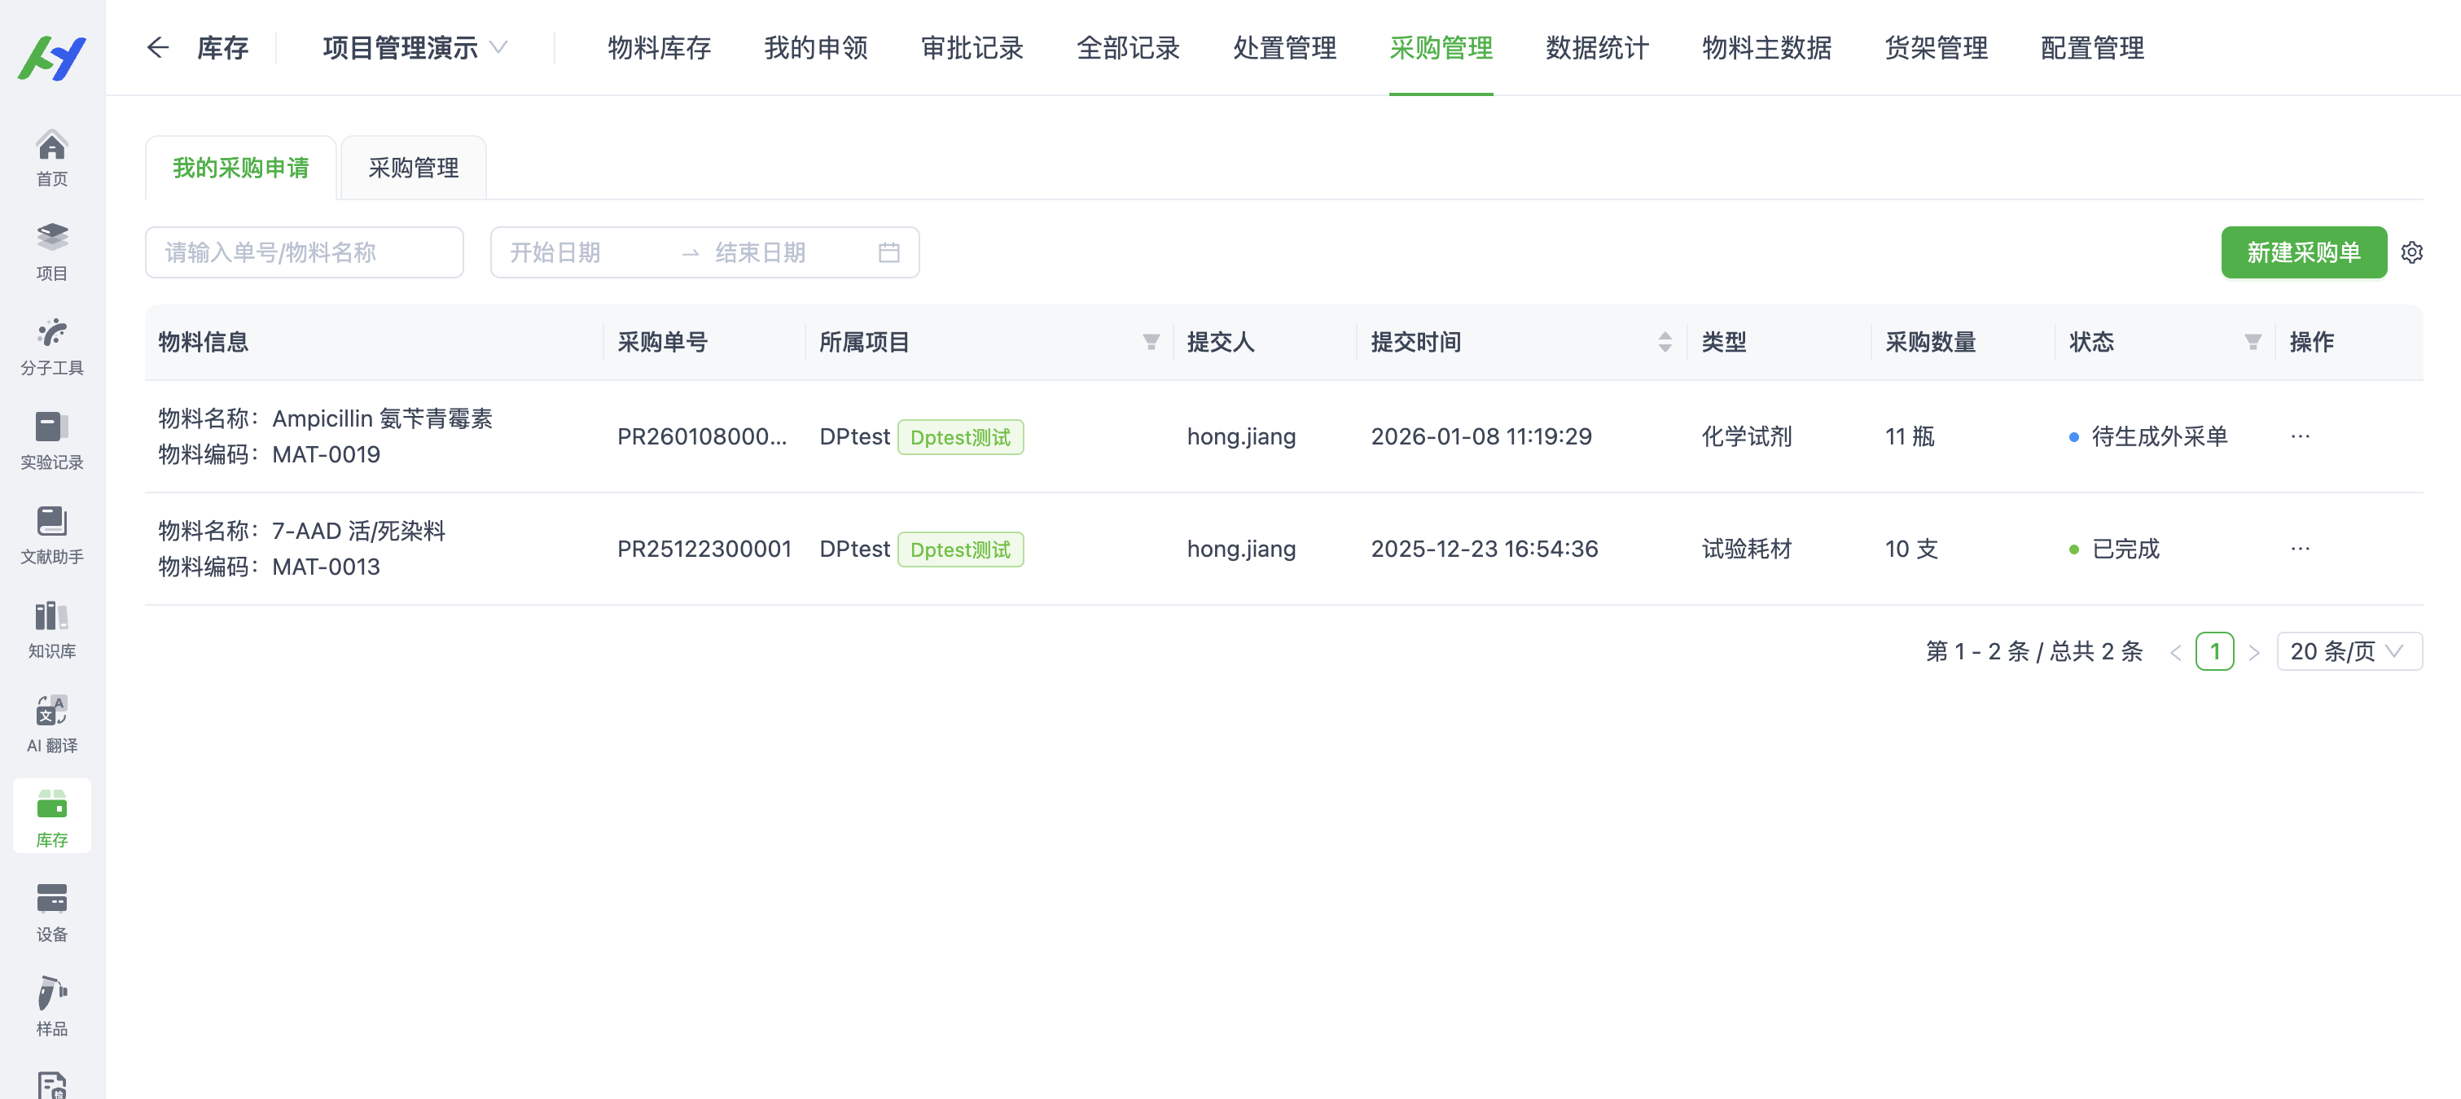Switch to the 采购管理 sub-tab
The height and width of the screenshot is (1099, 2461).
point(413,168)
